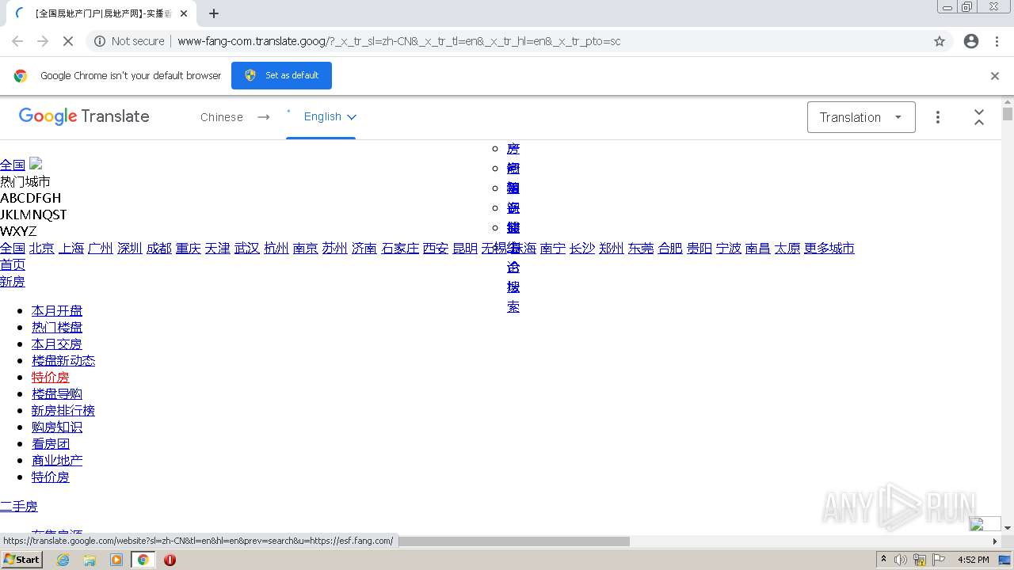The width and height of the screenshot is (1014, 570).
Task: Open File Explorer folder in taskbar
Action: [x=90, y=560]
